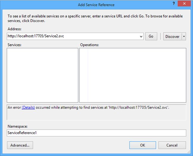Open the error Details link
The height and width of the screenshot is (156, 193).
[28, 107]
